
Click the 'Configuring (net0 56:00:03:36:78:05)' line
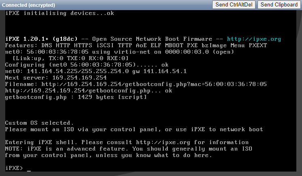pyautogui.click(x=87, y=65)
